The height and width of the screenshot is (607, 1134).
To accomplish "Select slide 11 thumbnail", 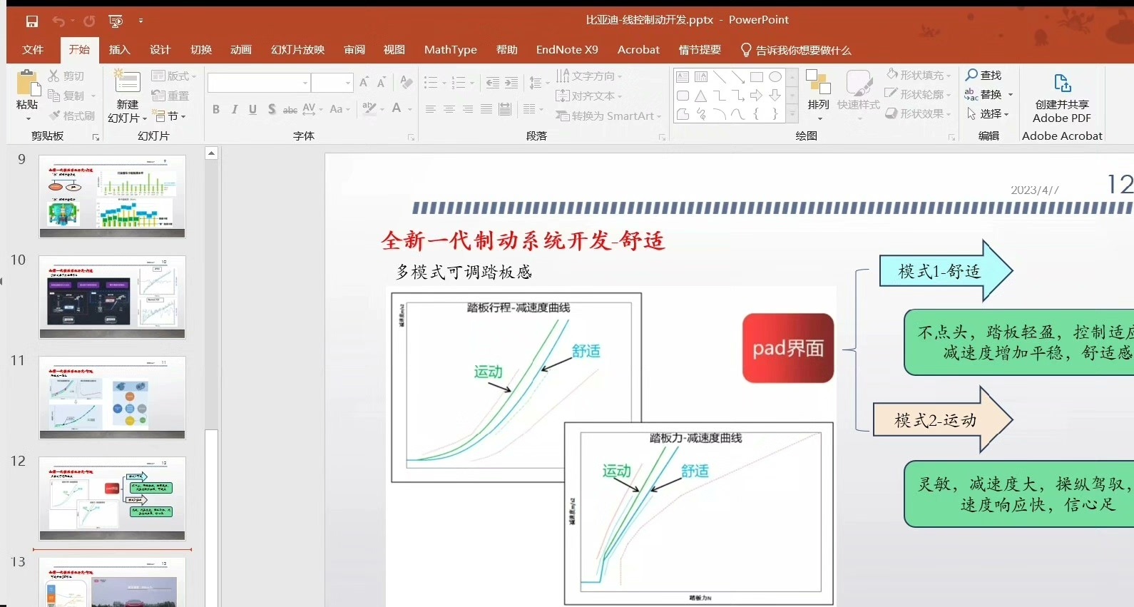I will [112, 397].
